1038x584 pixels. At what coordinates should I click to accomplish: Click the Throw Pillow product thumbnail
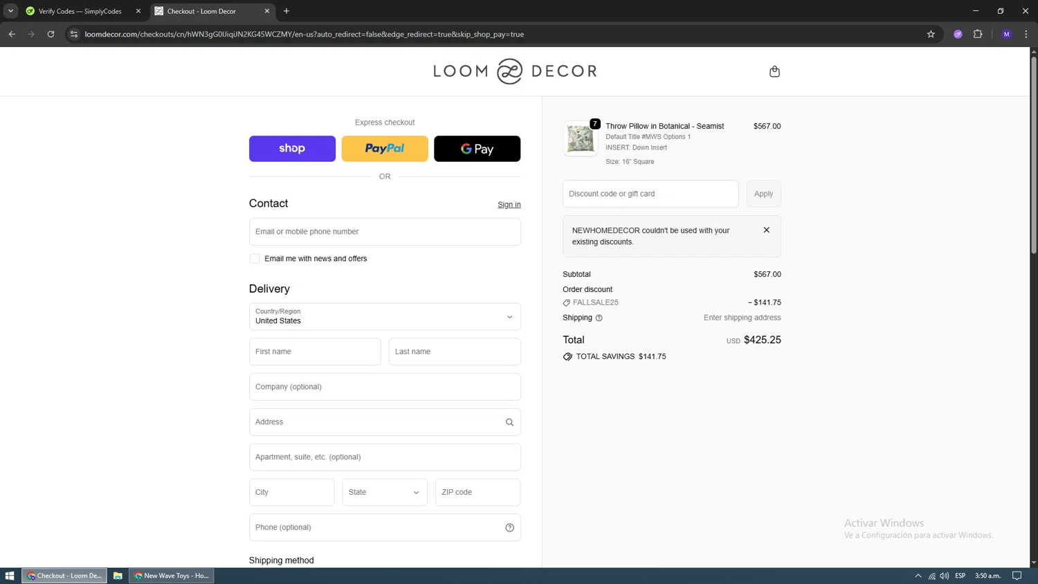click(x=580, y=139)
